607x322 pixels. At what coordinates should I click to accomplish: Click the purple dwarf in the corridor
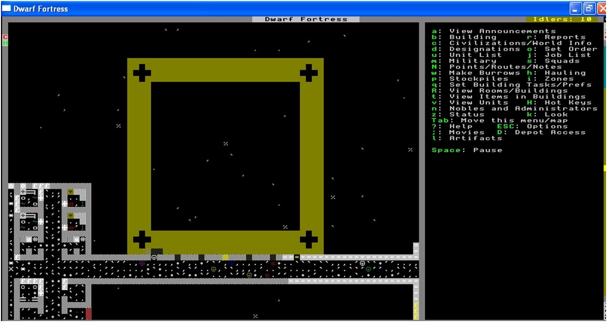coord(142,263)
